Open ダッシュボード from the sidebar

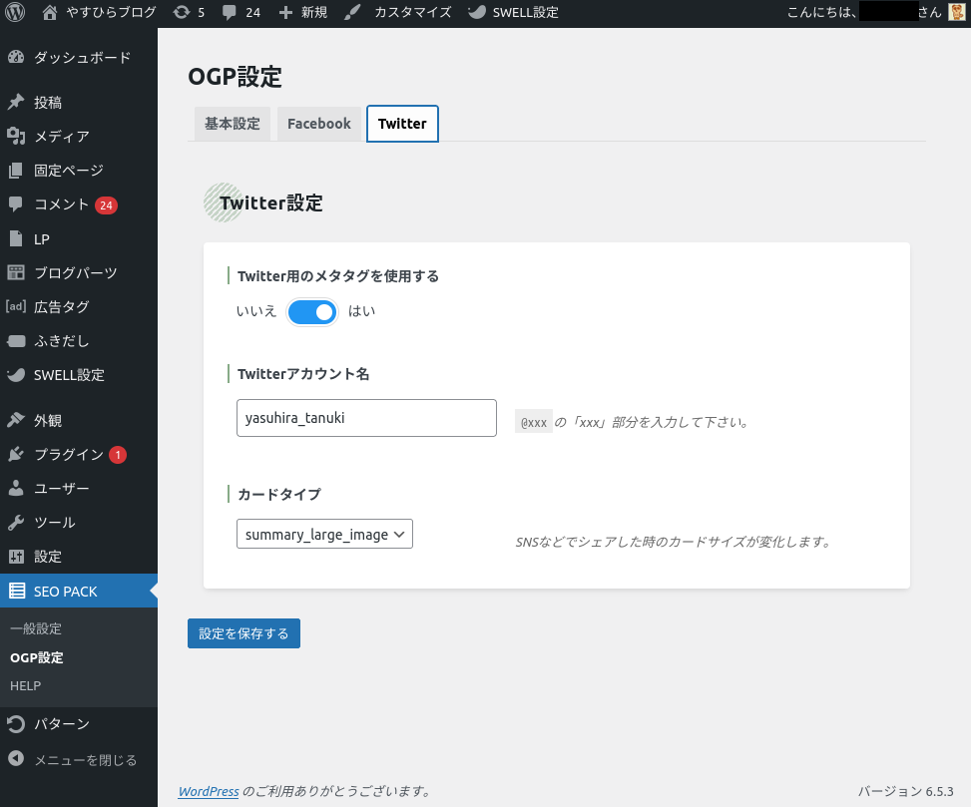(82, 58)
